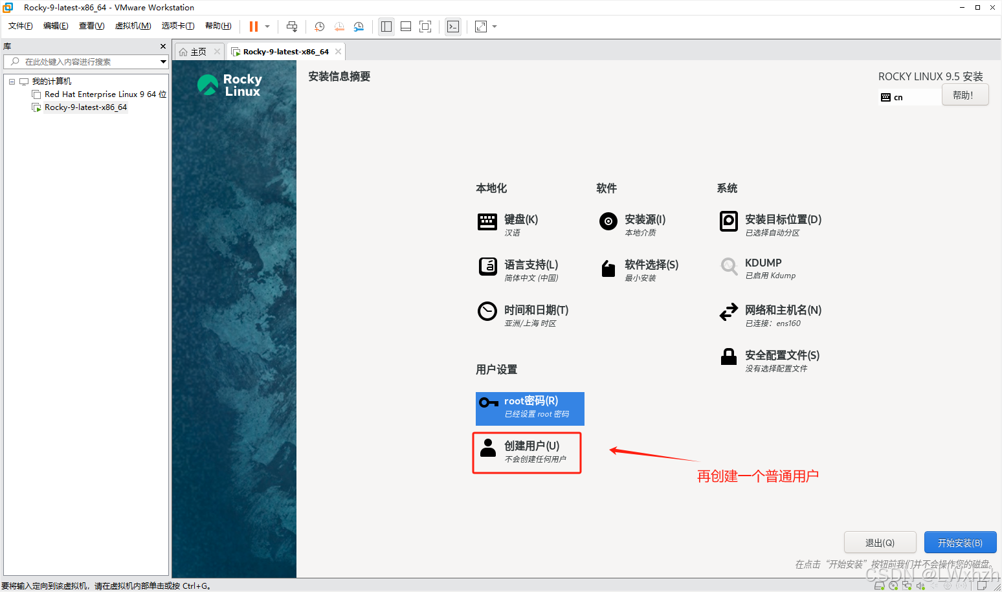
Task: Click 开始安装(B) begin installation button
Action: tap(960, 542)
